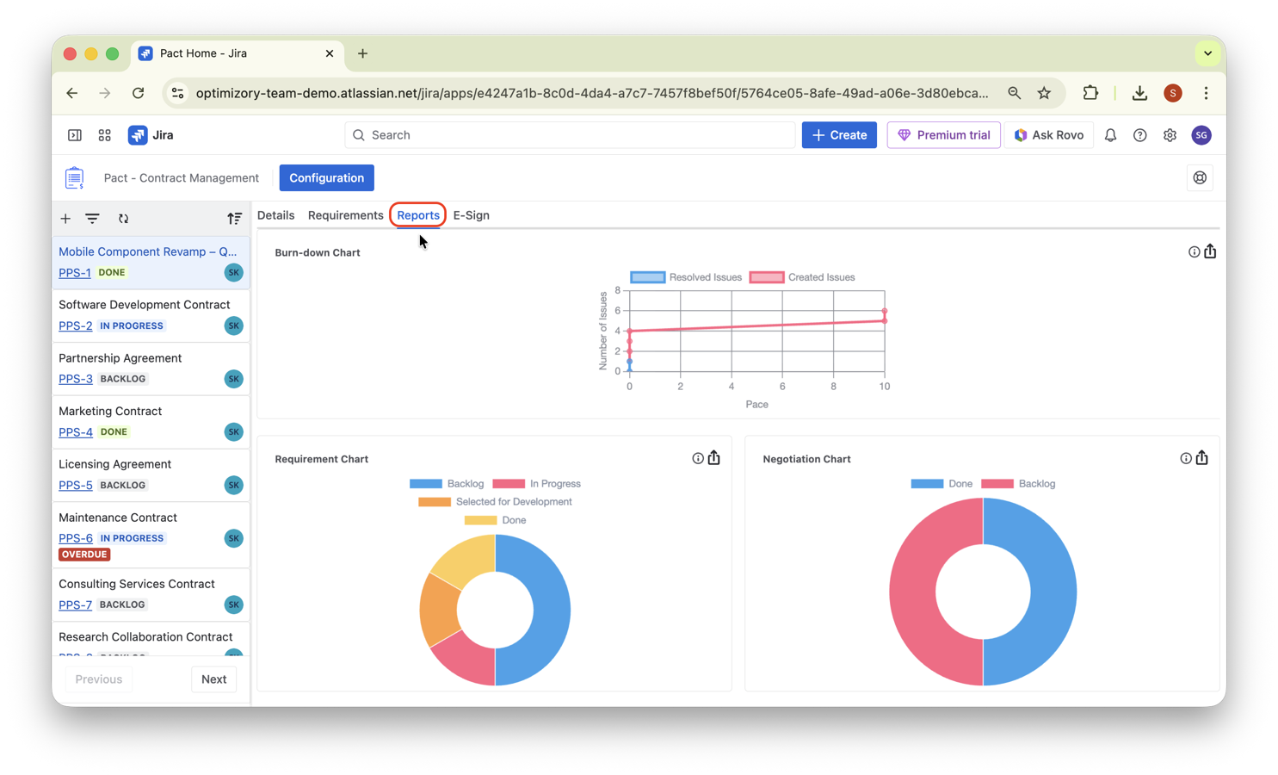
Task: Create a new contract using the plus icon
Action: coord(65,219)
